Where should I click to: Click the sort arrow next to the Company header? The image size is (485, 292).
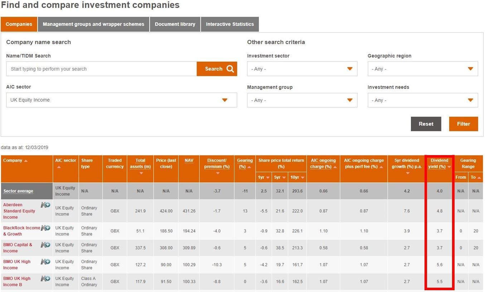[25, 161]
